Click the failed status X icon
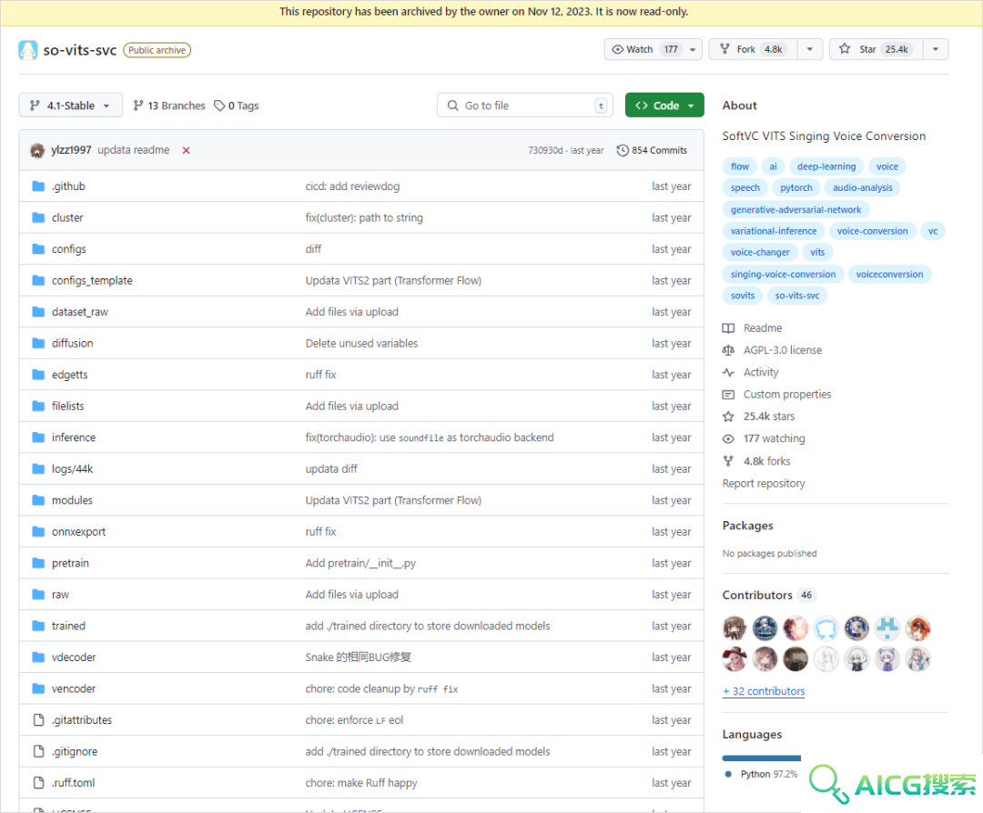This screenshot has height=813, width=983. 187,150
